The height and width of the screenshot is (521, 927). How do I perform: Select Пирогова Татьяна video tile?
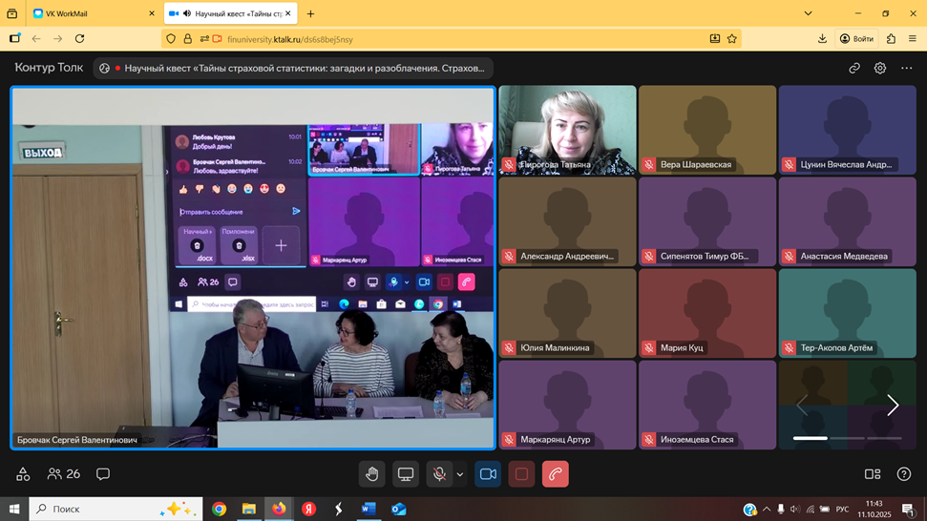click(567, 130)
